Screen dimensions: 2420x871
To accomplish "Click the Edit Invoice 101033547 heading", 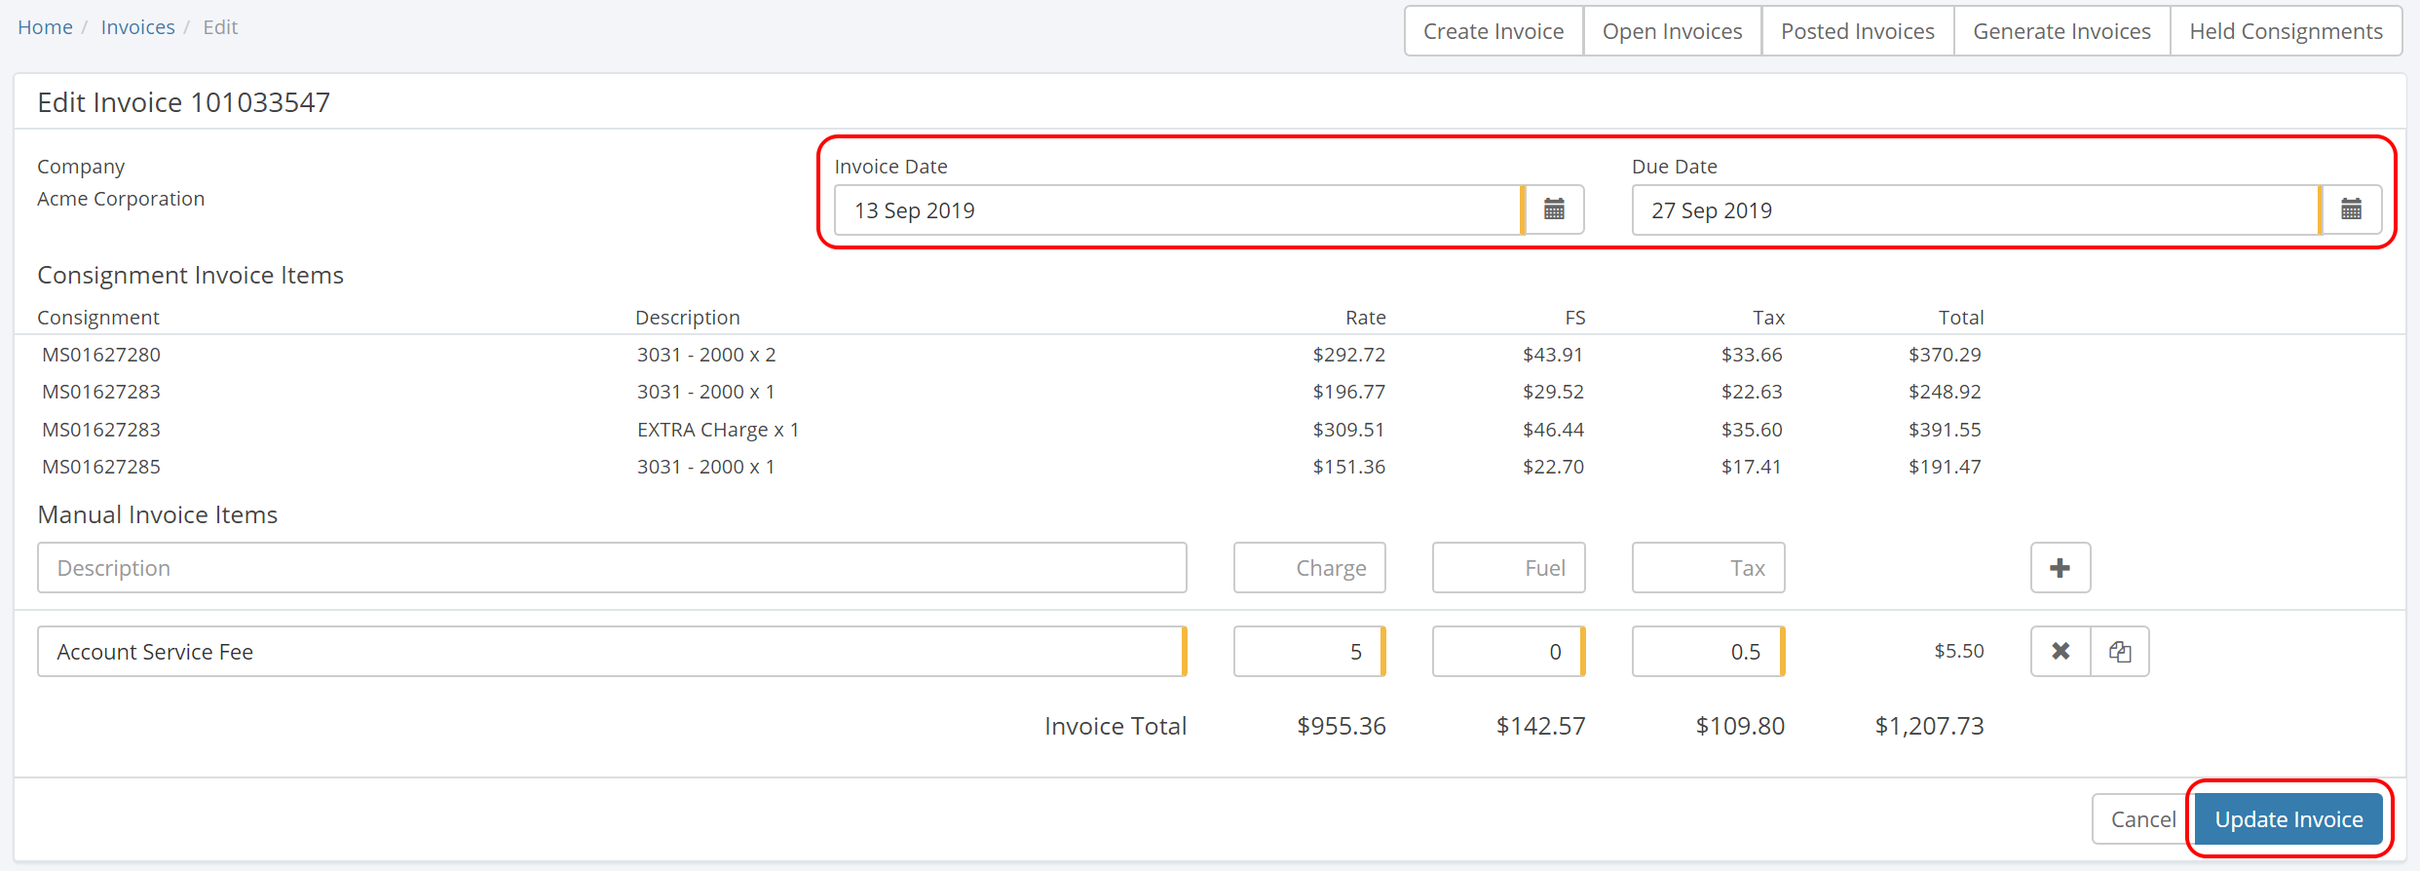I will (x=183, y=102).
